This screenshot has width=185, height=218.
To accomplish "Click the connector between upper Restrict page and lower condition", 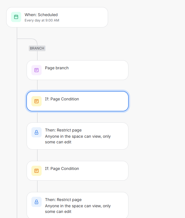I will click(x=37, y=155).
